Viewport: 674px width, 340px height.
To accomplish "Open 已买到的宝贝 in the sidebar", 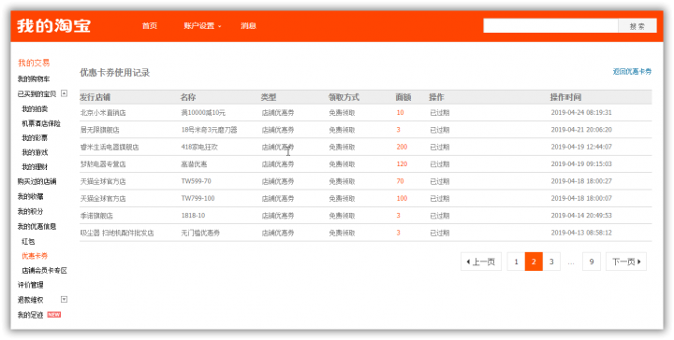I will (x=37, y=94).
